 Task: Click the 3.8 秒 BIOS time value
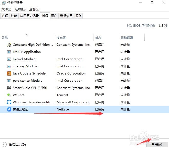[x=163, y=26]
